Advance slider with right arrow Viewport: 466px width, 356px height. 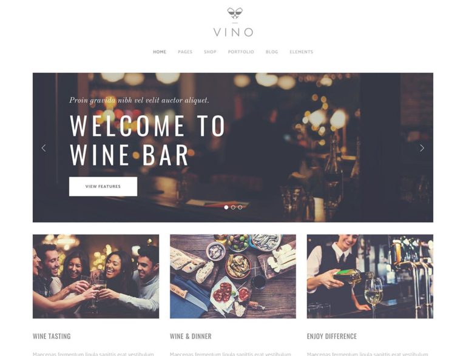(422, 148)
